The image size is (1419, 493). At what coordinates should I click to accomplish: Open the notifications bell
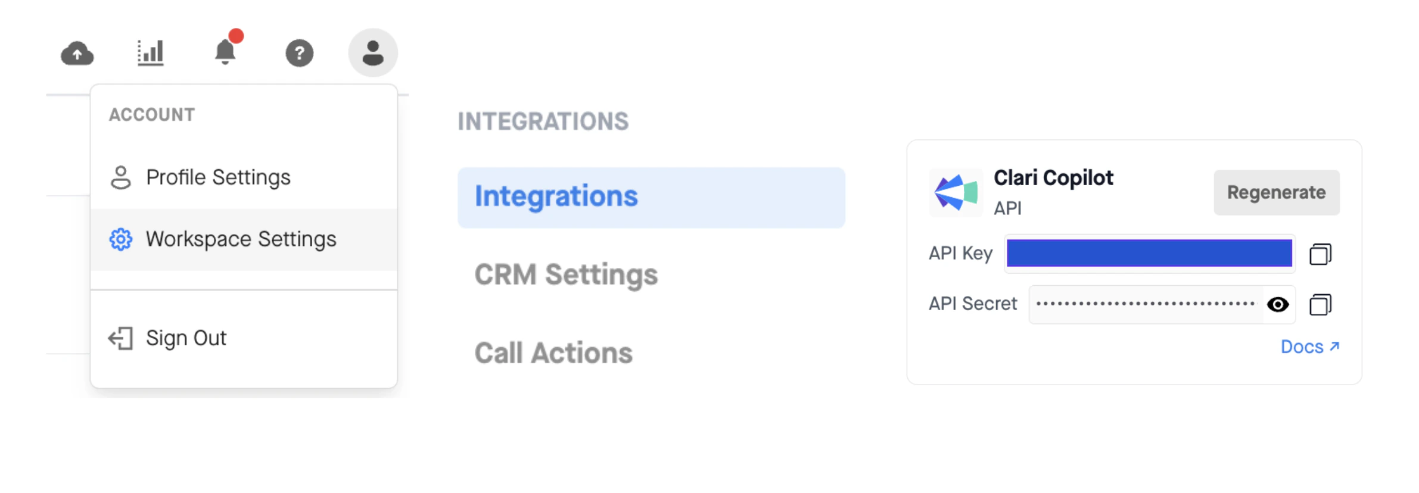tap(225, 52)
